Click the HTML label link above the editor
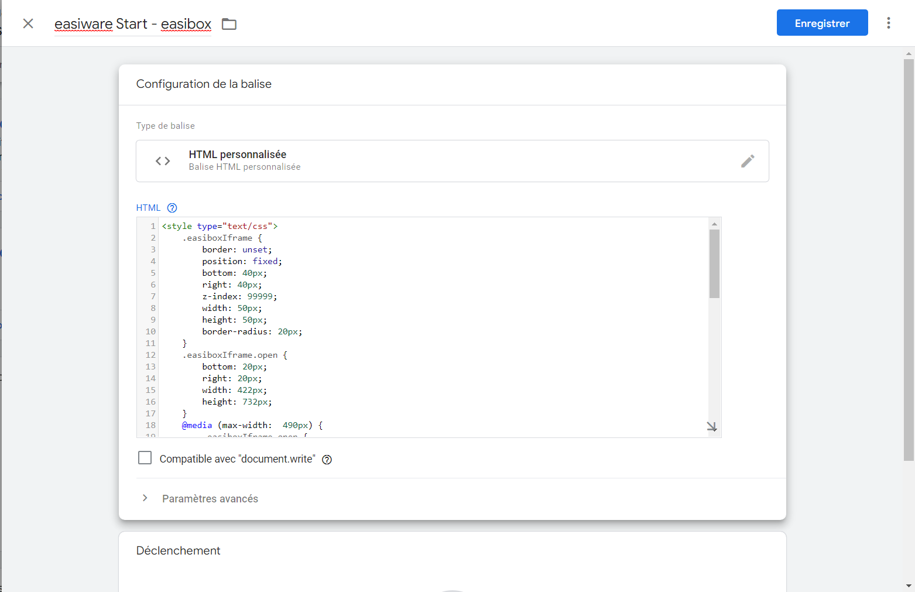The height and width of the screenshot is (592, 915). click(x=148, y=208)
